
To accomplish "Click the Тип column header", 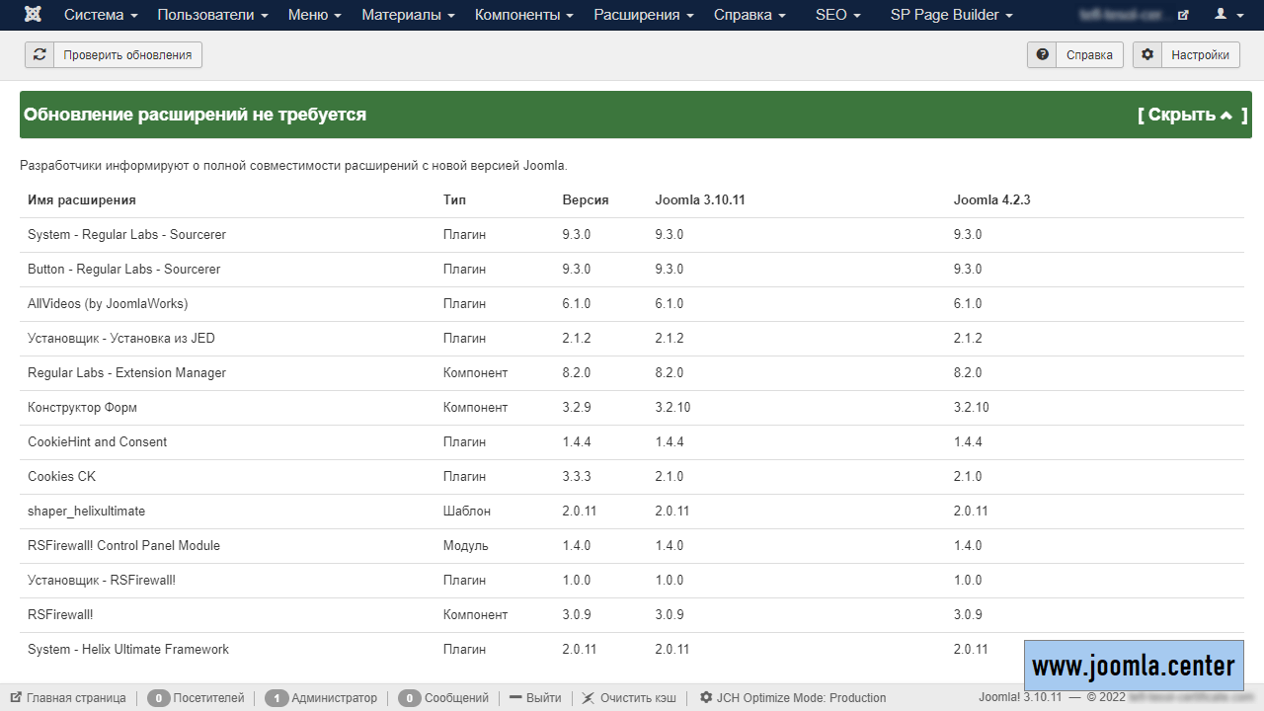I will [x=454, y=199].
